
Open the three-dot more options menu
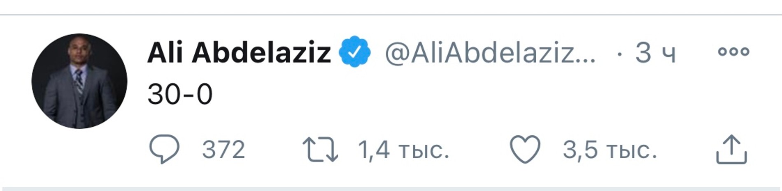733,52
